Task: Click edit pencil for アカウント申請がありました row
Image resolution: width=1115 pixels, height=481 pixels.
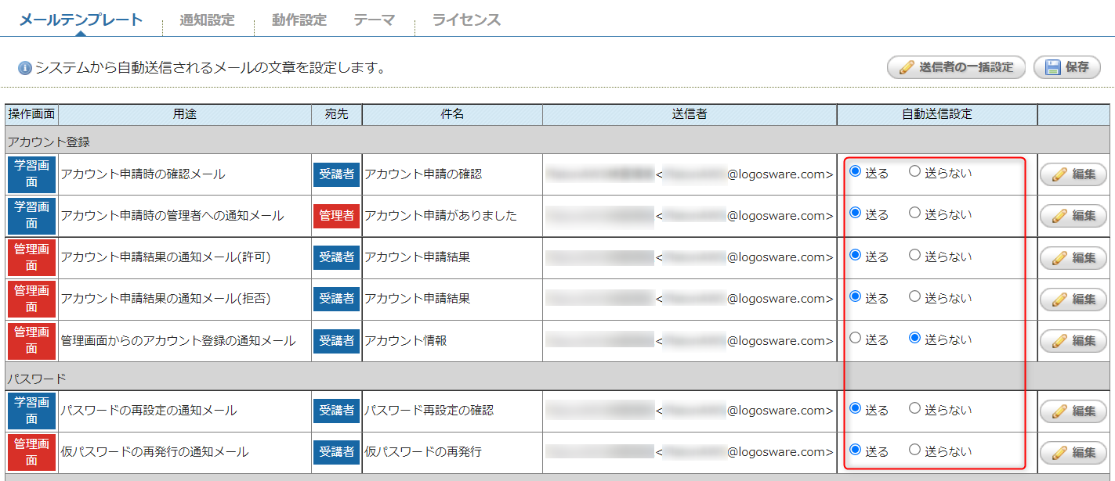Action: coord(1060,216)
